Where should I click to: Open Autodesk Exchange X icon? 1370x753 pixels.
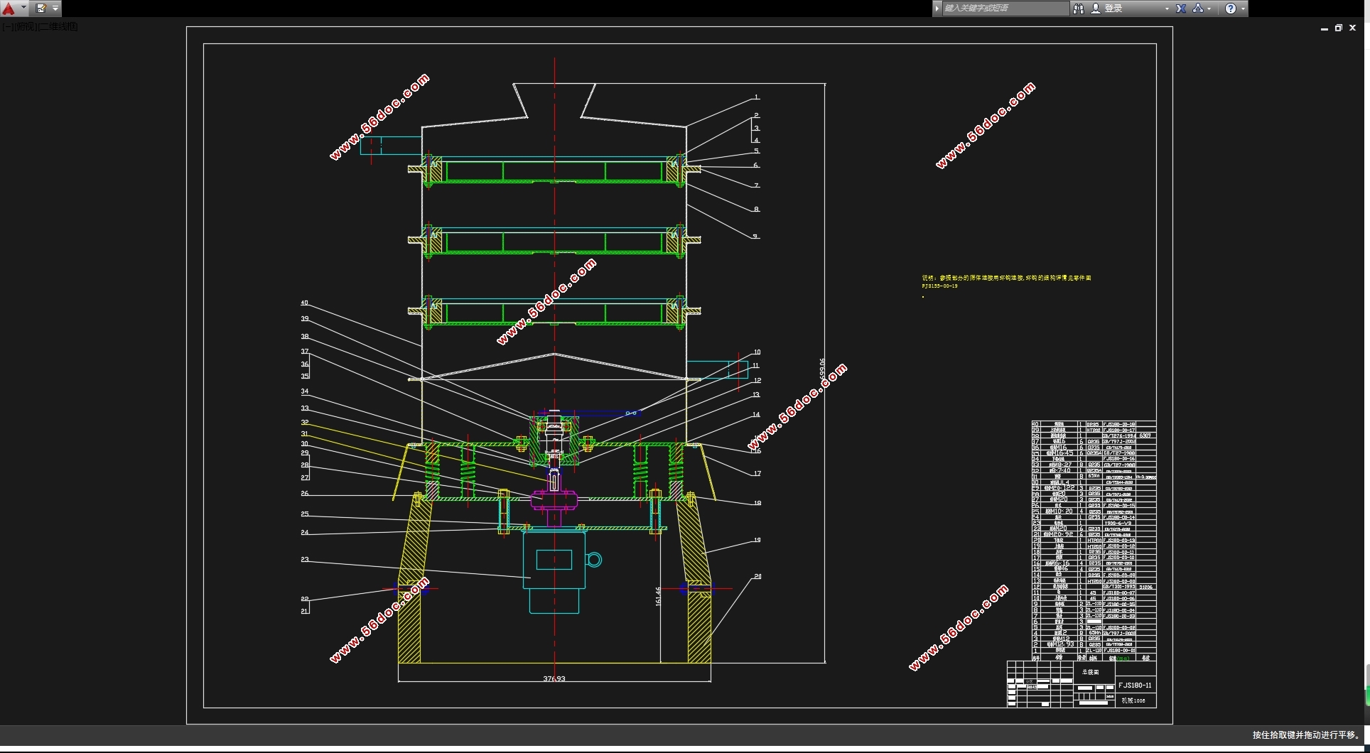click(x=1181, y=9)
